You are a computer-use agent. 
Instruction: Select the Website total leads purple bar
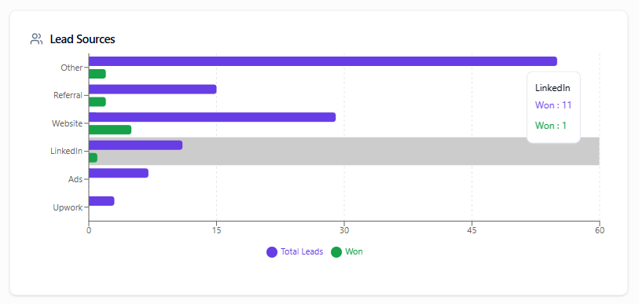pos(212,117)
